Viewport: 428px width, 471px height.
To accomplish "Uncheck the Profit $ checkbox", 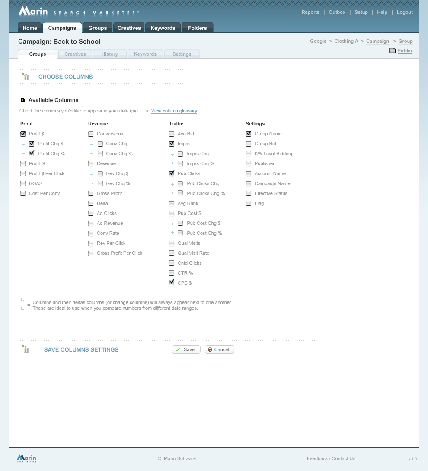I will pos(23,134).
